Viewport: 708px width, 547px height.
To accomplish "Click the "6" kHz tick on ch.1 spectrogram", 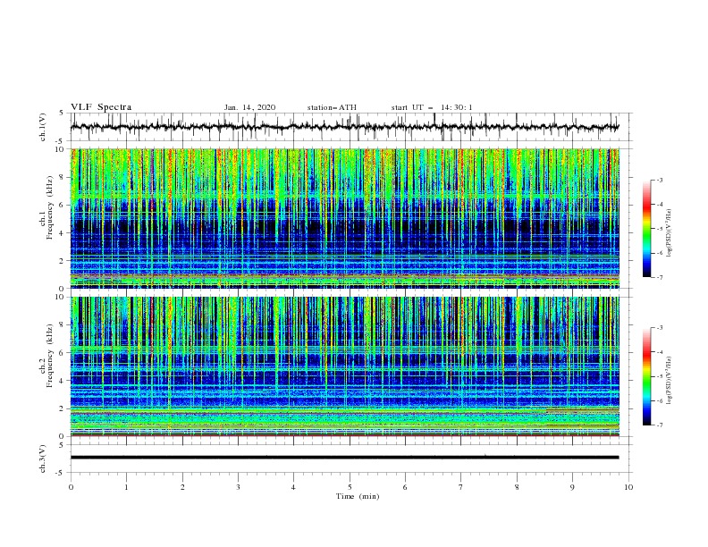I will 63,205.
